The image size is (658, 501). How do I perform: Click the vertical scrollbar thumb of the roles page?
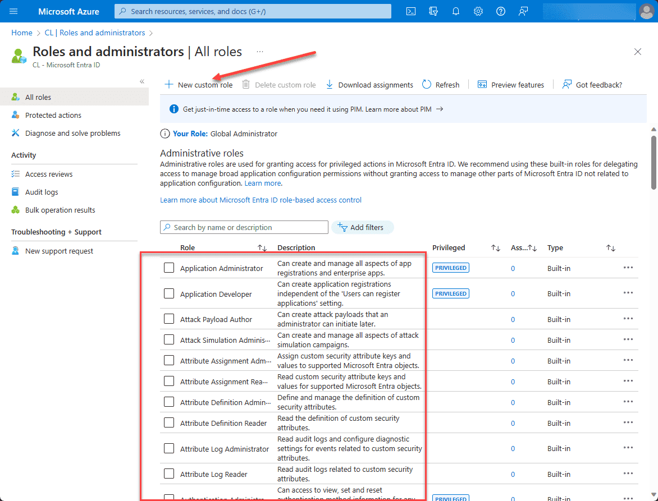click(x=654, y=162)
